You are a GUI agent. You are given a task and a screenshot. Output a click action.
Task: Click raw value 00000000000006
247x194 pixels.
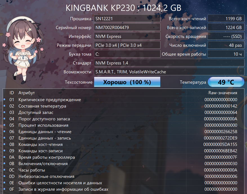(221, 176)
